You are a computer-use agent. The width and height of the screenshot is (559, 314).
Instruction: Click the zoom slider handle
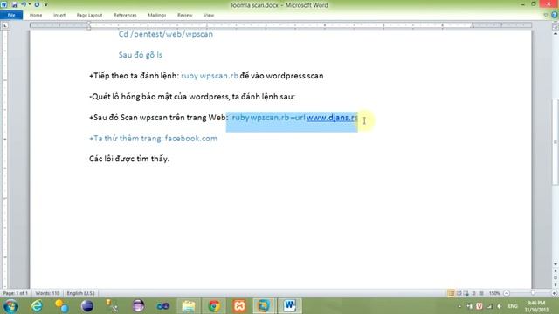pos(533,293)
